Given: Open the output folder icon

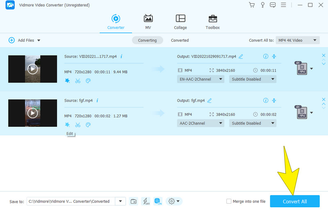Looking at the screenshot, I should coord(134,201).
